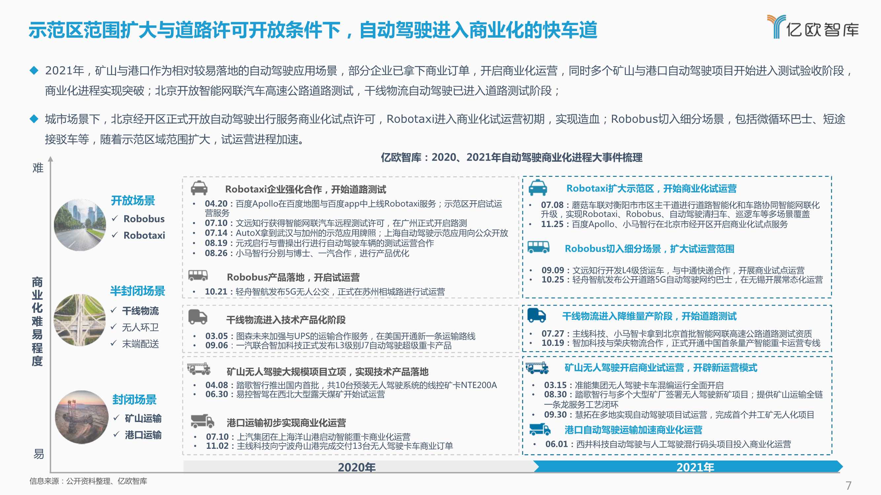
Task: Click the 半封闭场景 heading
Action: click(x=137, y=291)
